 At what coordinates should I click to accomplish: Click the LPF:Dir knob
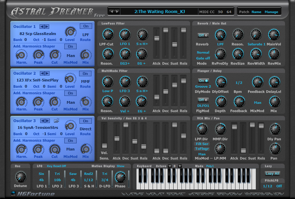tap(202, 129)
